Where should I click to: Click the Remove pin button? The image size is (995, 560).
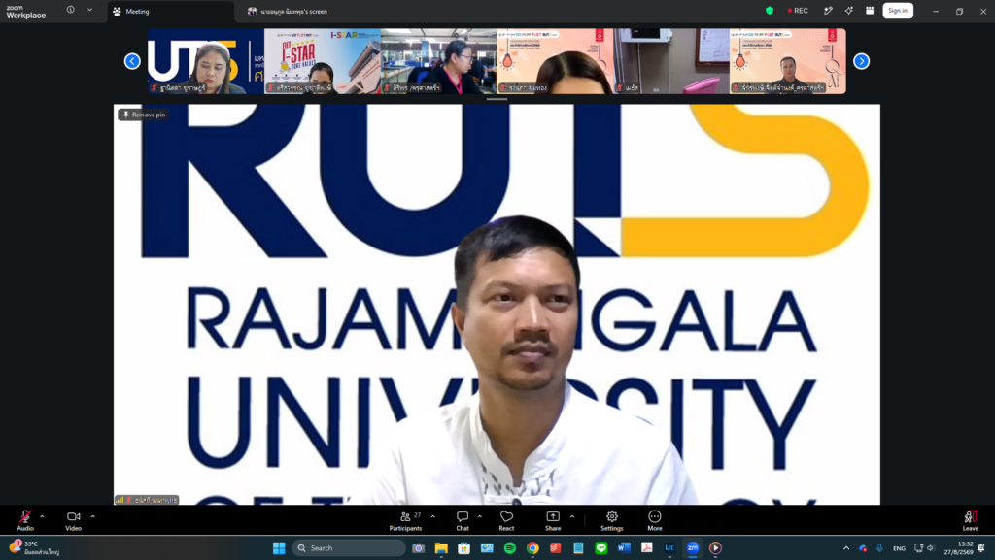[144, 115]
